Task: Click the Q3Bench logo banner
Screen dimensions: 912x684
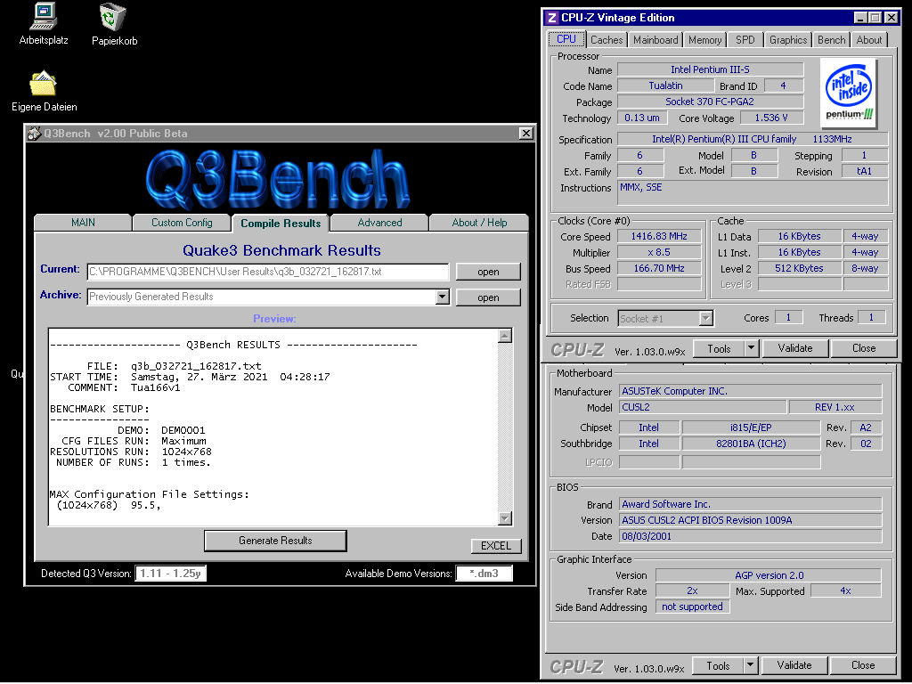Action: (x=278, y=178)
